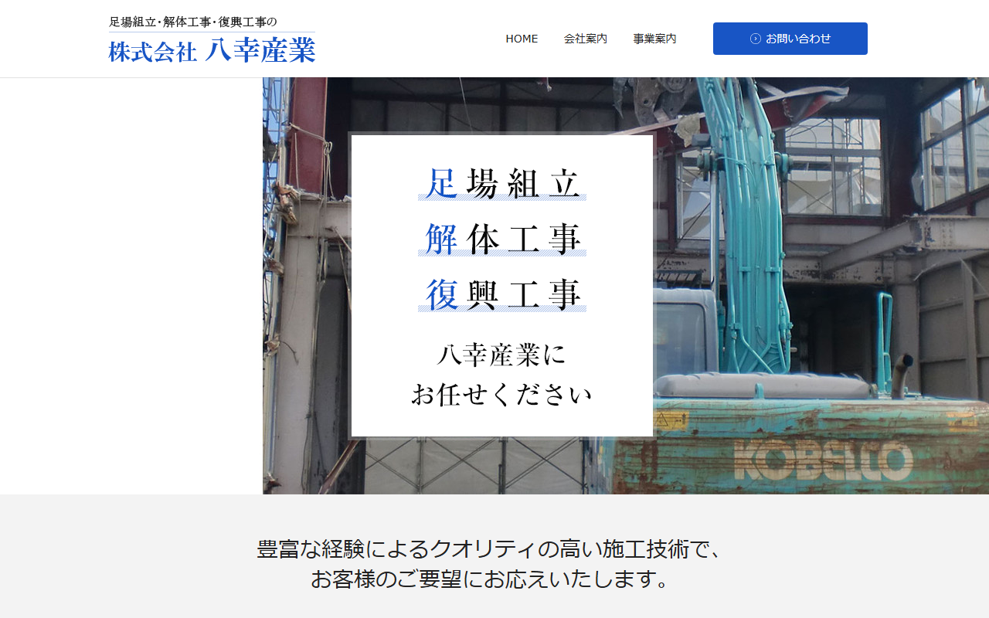Click the blue お問い合わせ contact button
989x618 pixels.
pos(790,39)
